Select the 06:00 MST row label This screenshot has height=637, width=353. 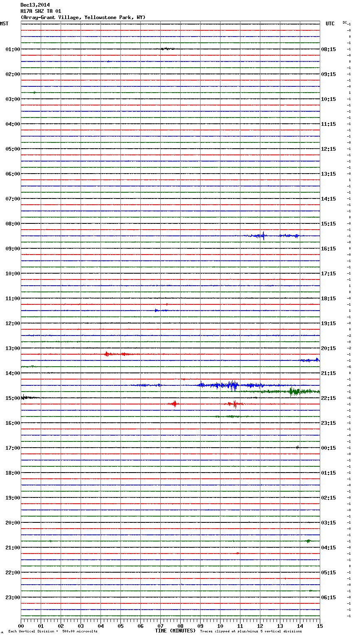tap(13, 174)
